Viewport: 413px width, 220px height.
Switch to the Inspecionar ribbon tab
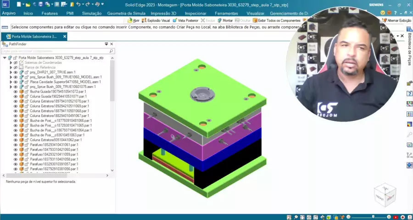pos(195,13)
